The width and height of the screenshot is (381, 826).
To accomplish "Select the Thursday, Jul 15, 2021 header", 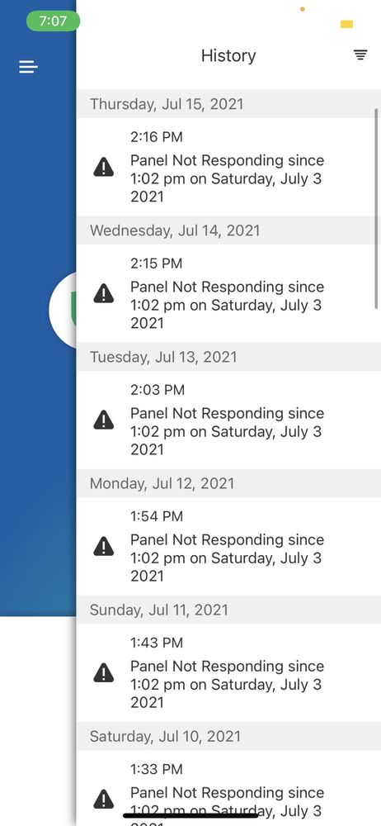I will tap(229, 104).
